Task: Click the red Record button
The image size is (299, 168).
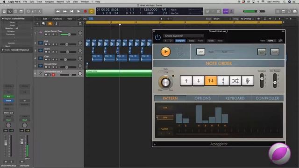Action: (x=85, y=11)
